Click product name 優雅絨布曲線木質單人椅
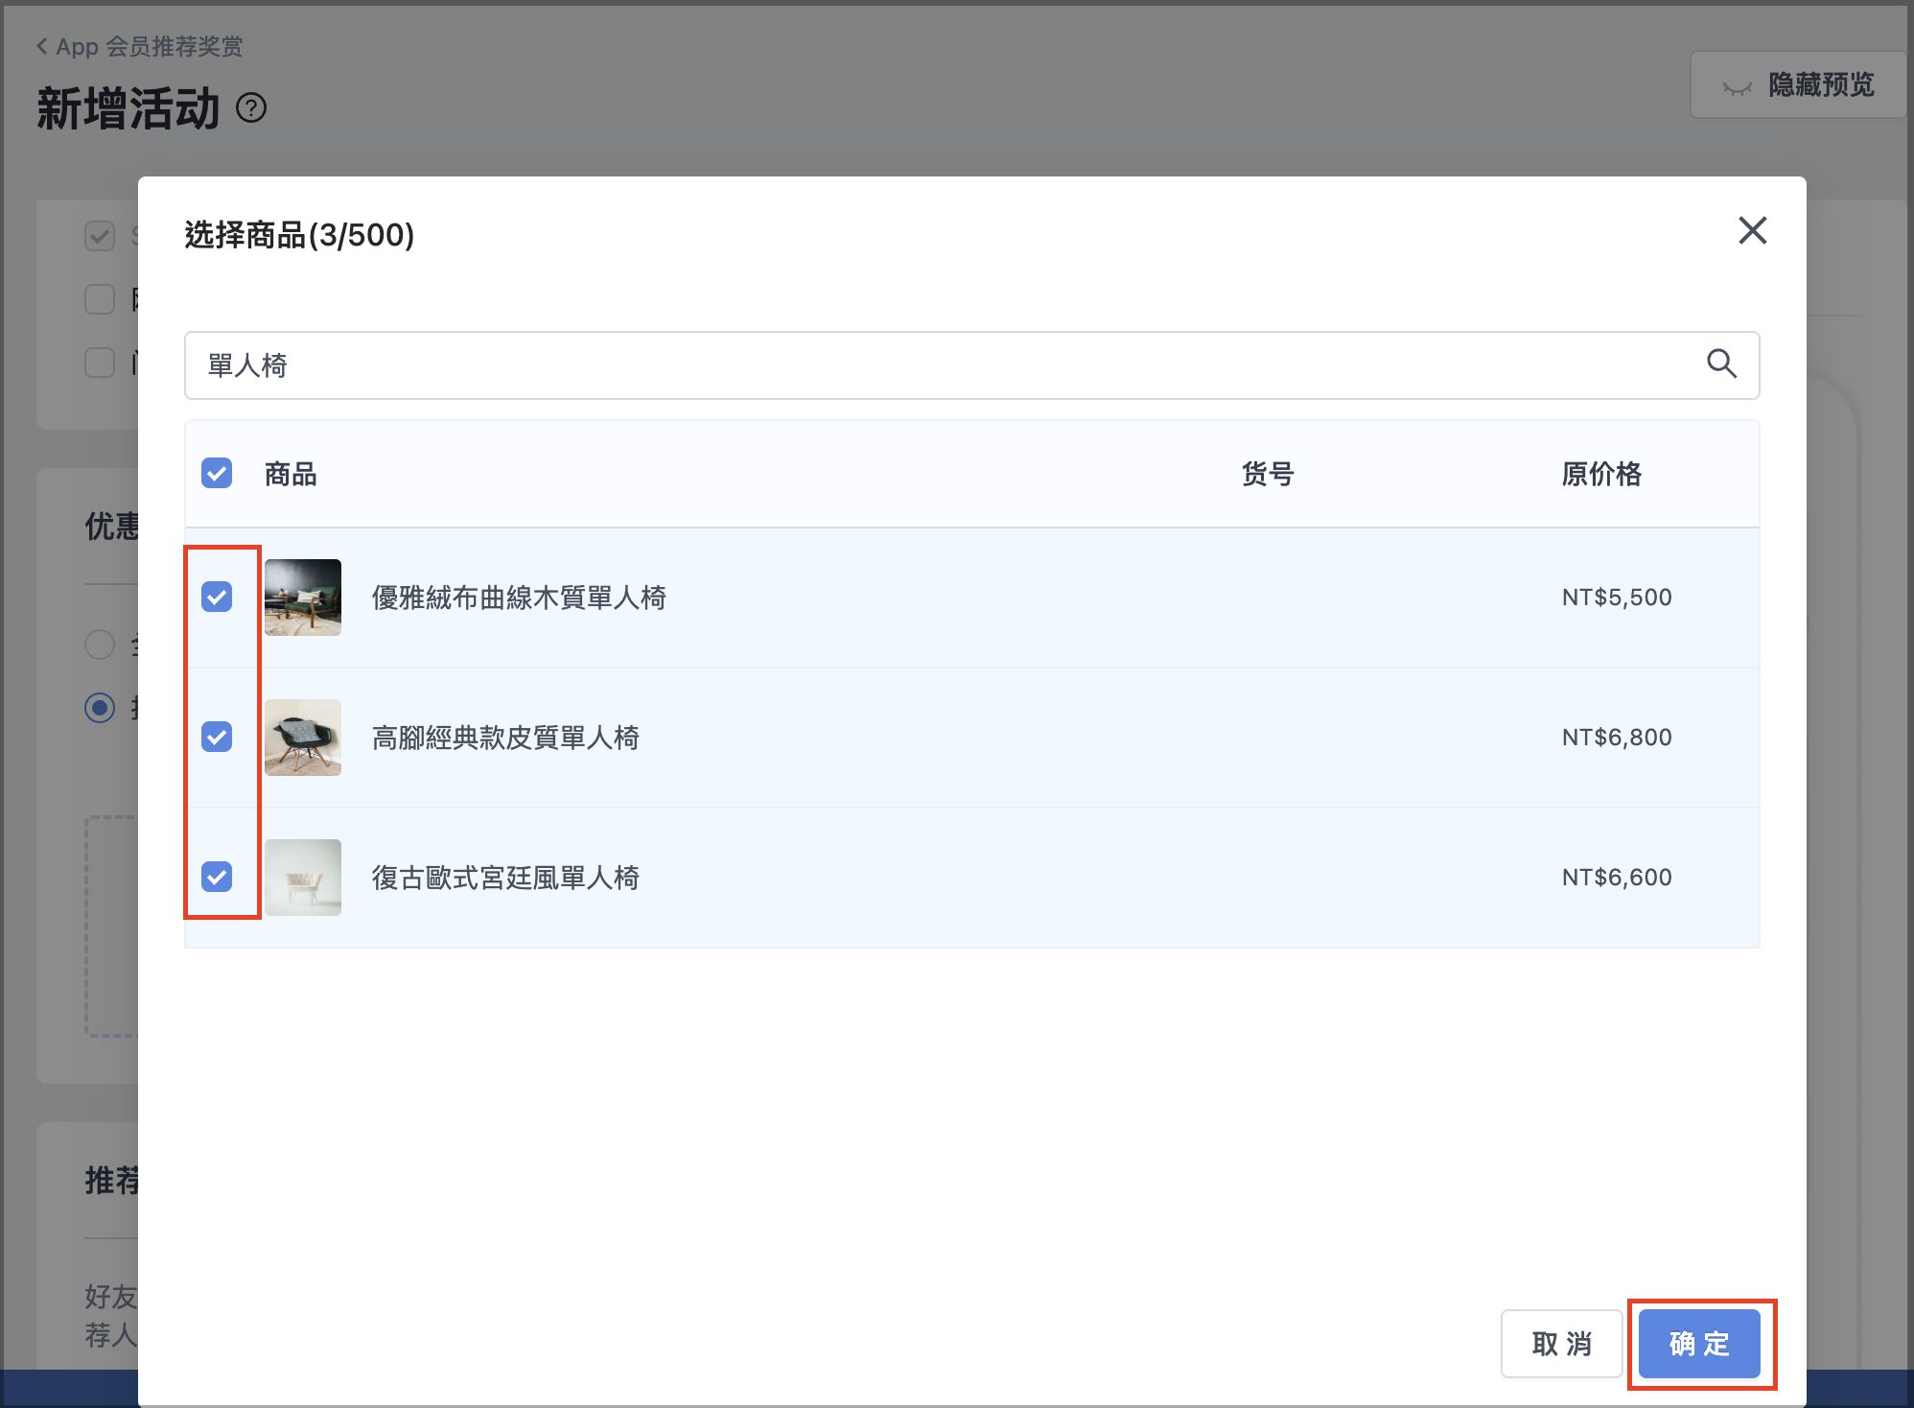The height and width of the screenshot is (1408, 1914). [519, 598]
